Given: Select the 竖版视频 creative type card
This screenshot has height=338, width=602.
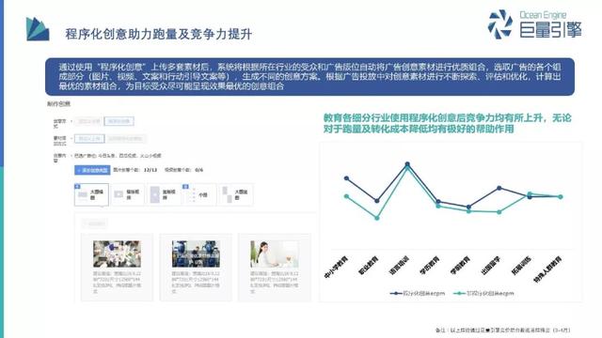Looking at the screenshot, I should 164,194.
